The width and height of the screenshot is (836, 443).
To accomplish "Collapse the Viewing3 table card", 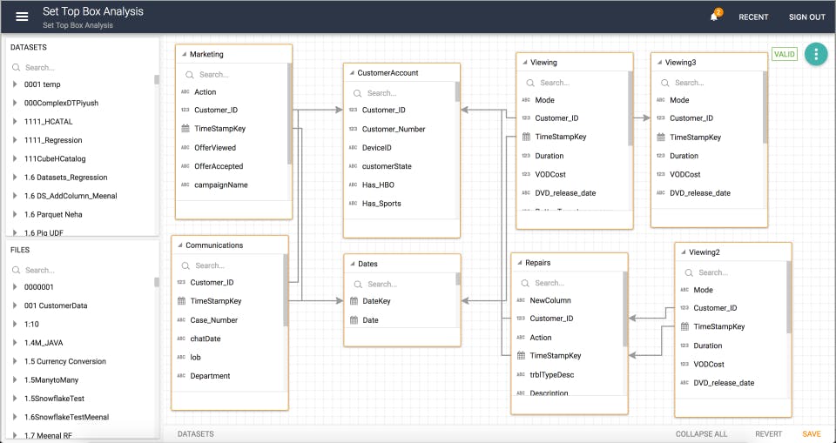I will coord(659,63).
